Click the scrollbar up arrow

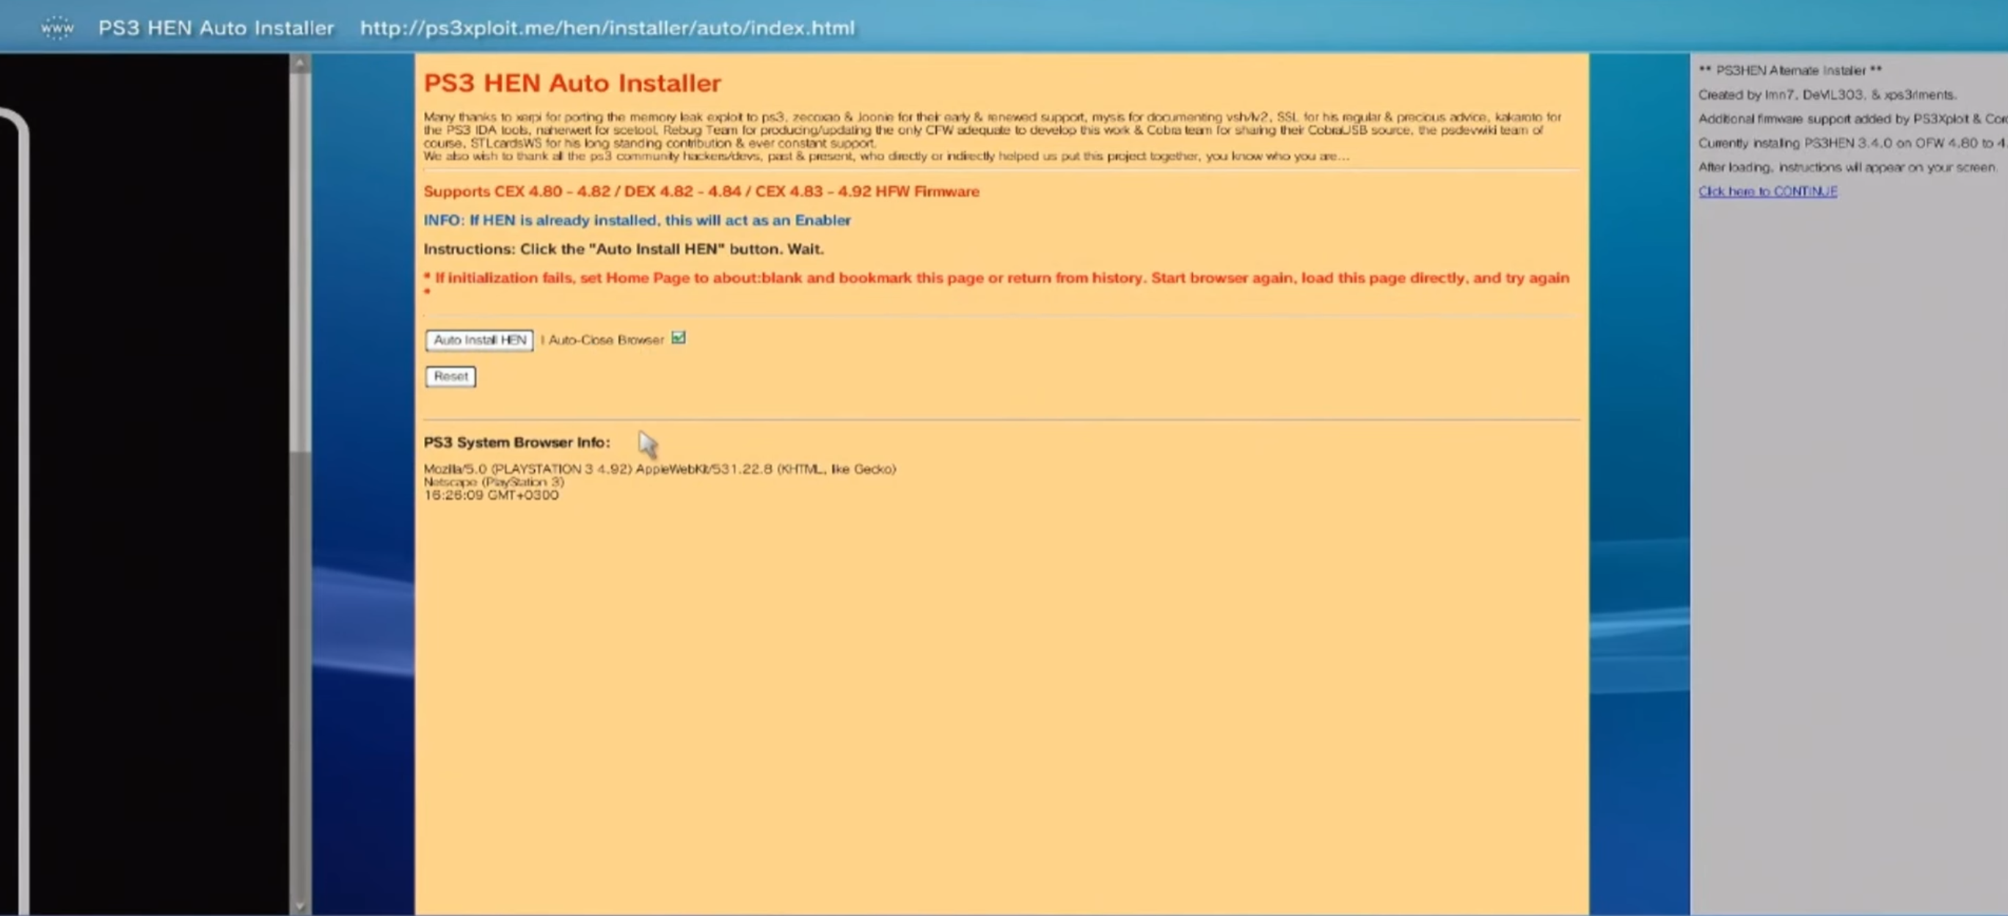(300, 64)
